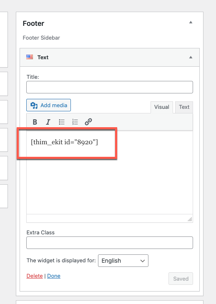Collapse the Text widget

[191, 57]
